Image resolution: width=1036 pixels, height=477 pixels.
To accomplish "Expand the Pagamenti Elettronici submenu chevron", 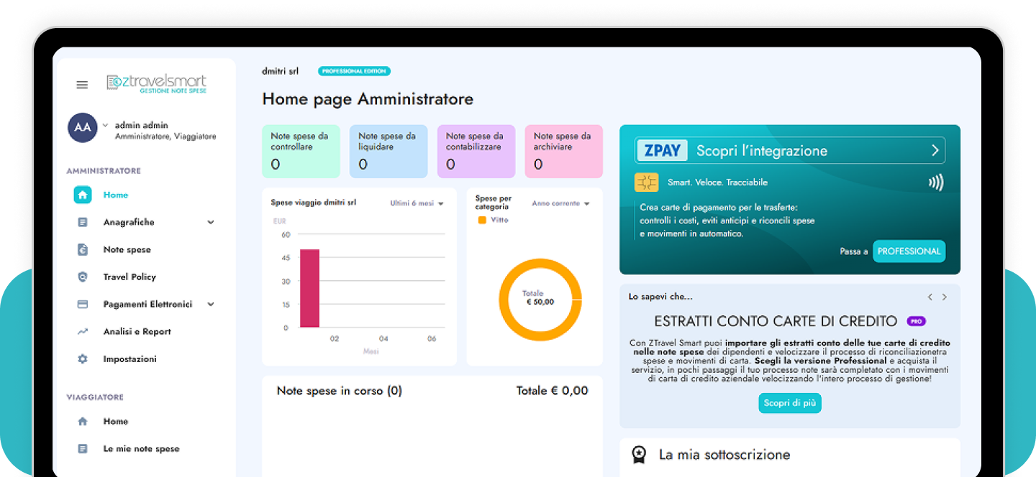I will [211, 305].
